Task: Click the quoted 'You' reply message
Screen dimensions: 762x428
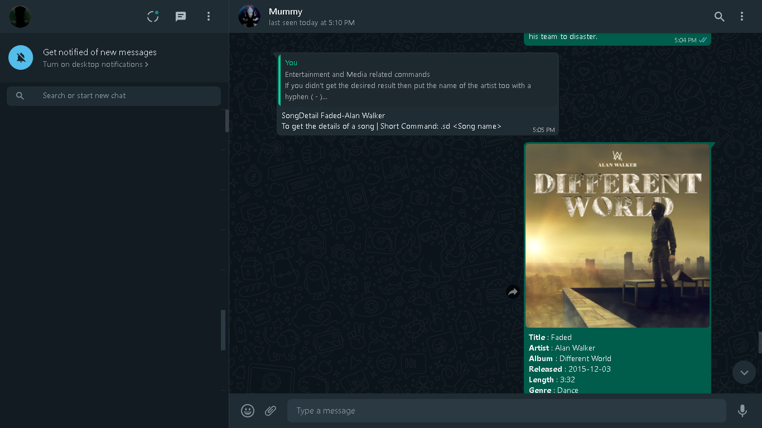Action: [x=418, y=80]
